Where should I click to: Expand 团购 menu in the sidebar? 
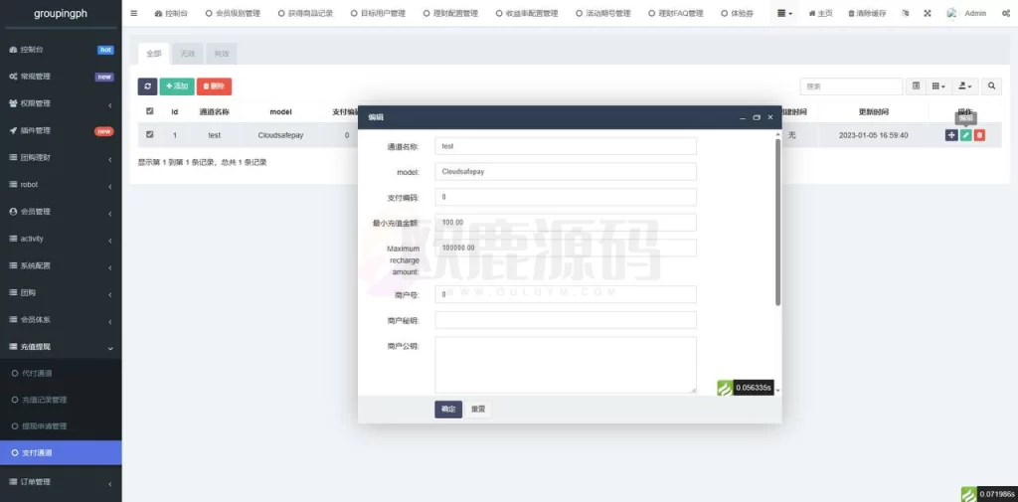point(61,293)
